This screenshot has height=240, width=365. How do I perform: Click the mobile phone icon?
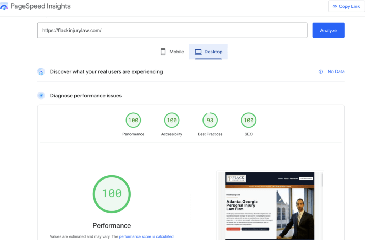point(163,52)
